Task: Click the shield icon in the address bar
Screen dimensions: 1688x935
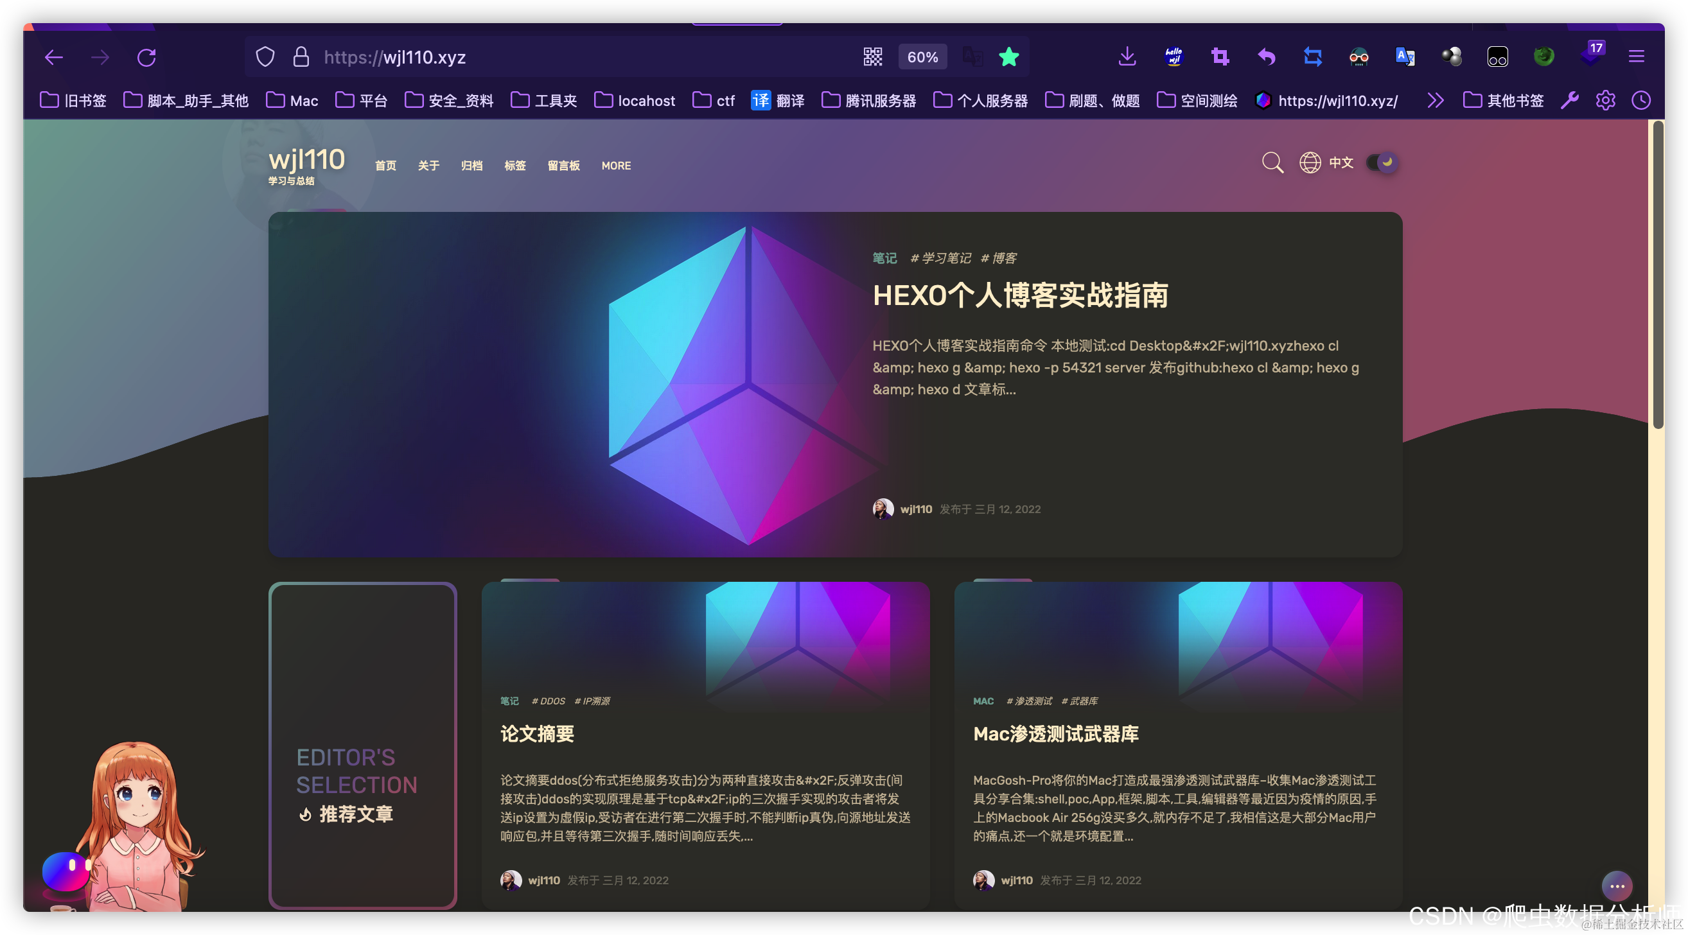Action: [265, 57]
